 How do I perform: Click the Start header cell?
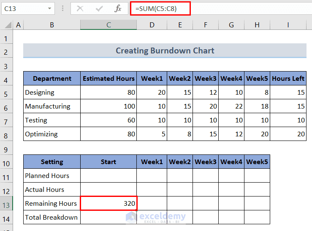tap(109, 162)
